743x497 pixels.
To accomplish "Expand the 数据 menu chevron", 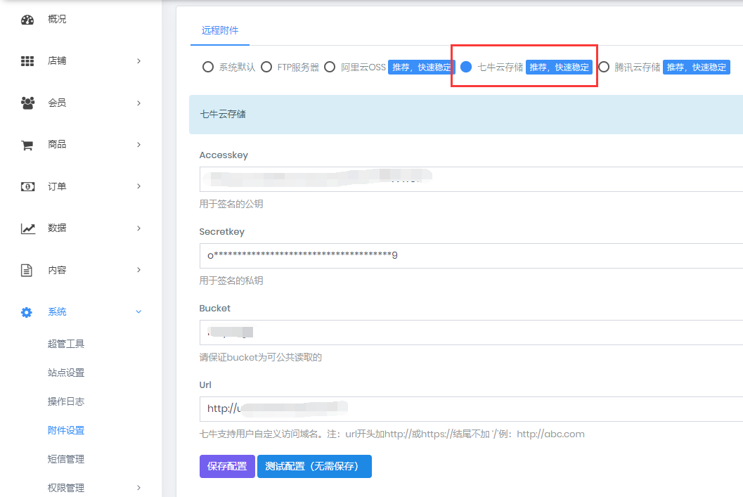I will pos(138,228).
